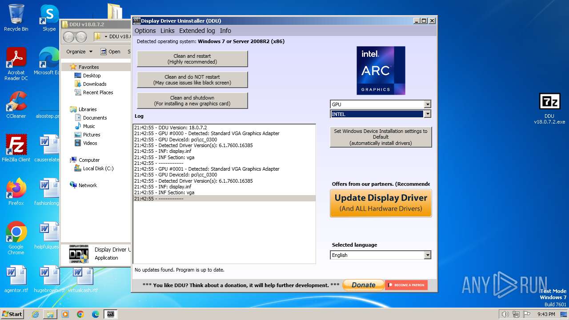Select the helpfulques document on desktop
This screenshot has width=569, height=320.
(x=48, y=235)
